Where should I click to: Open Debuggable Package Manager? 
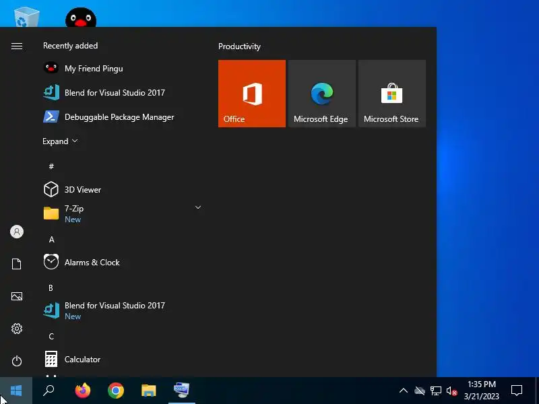(x=122, y=116)
